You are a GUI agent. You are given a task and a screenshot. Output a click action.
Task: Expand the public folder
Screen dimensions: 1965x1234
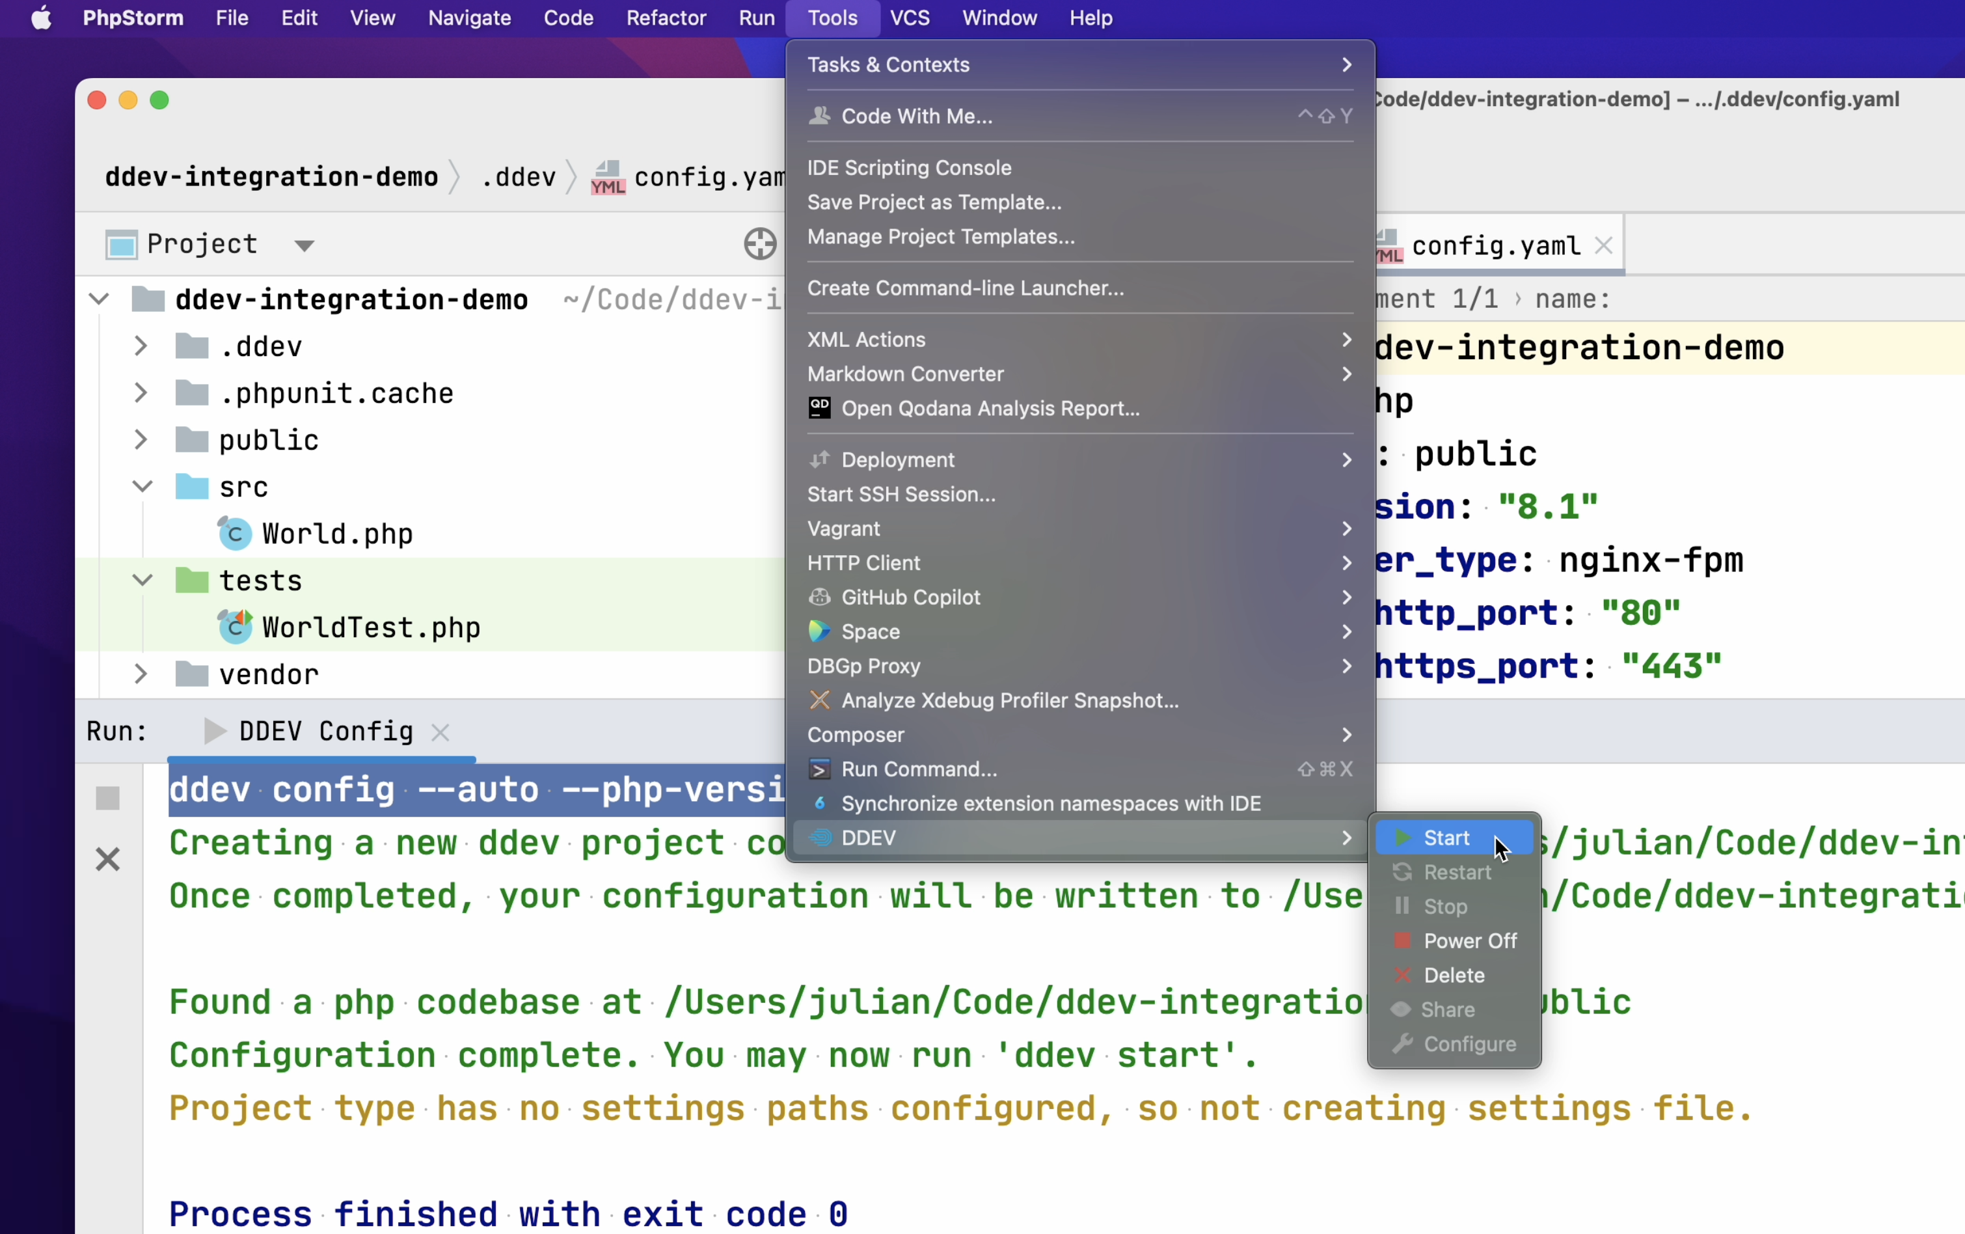[x=141, y=440]
